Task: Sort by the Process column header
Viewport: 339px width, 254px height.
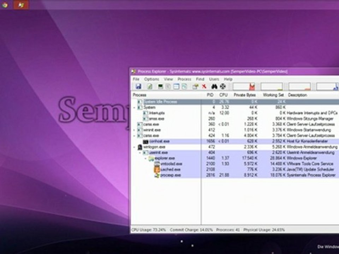Action: point(166,95)
